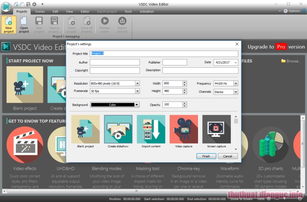Open the Frequency dropdown
307x202 pixels.
click(x=236, y=83)
